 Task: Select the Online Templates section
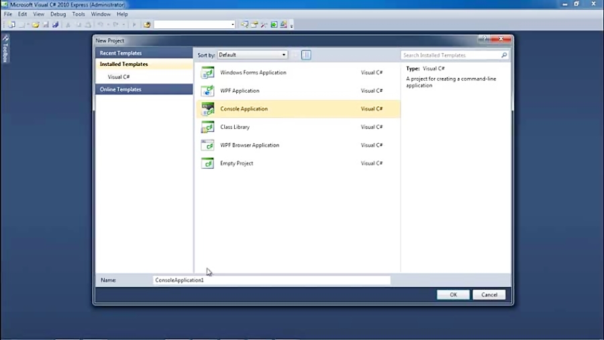[144, 89]
